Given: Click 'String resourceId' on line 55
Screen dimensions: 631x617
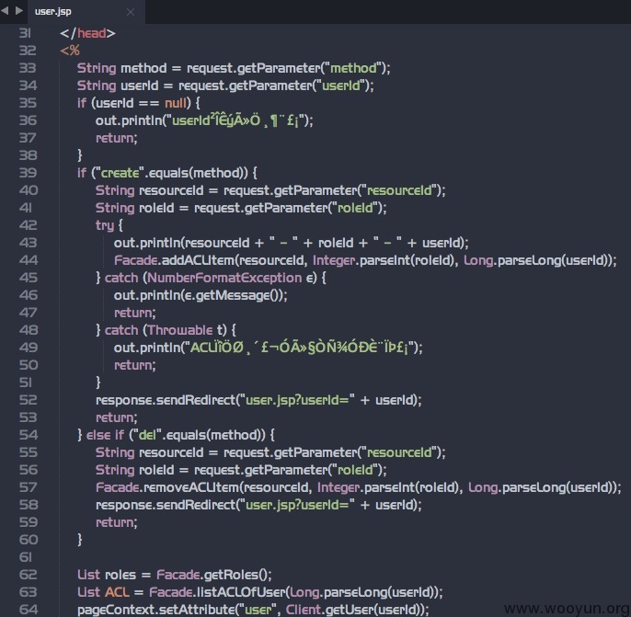Looking at the screenshot, I should [149, 452].
